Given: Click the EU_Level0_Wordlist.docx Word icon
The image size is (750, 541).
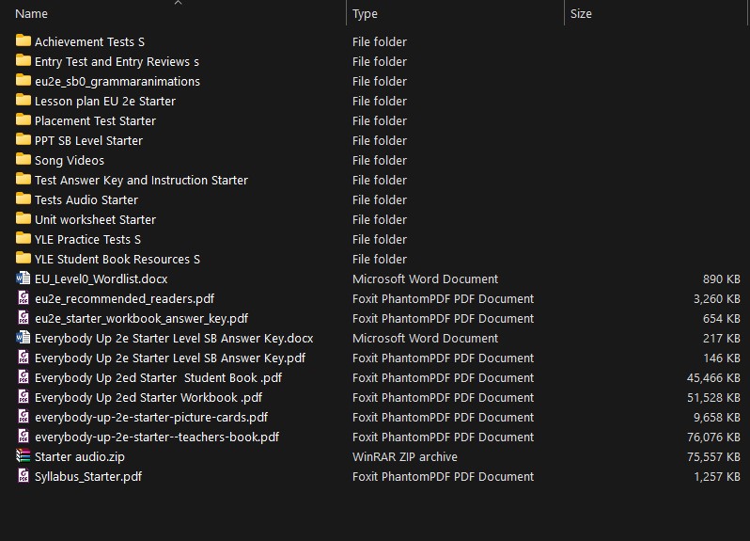Looking at the screenshot, I should coord(23,278).
